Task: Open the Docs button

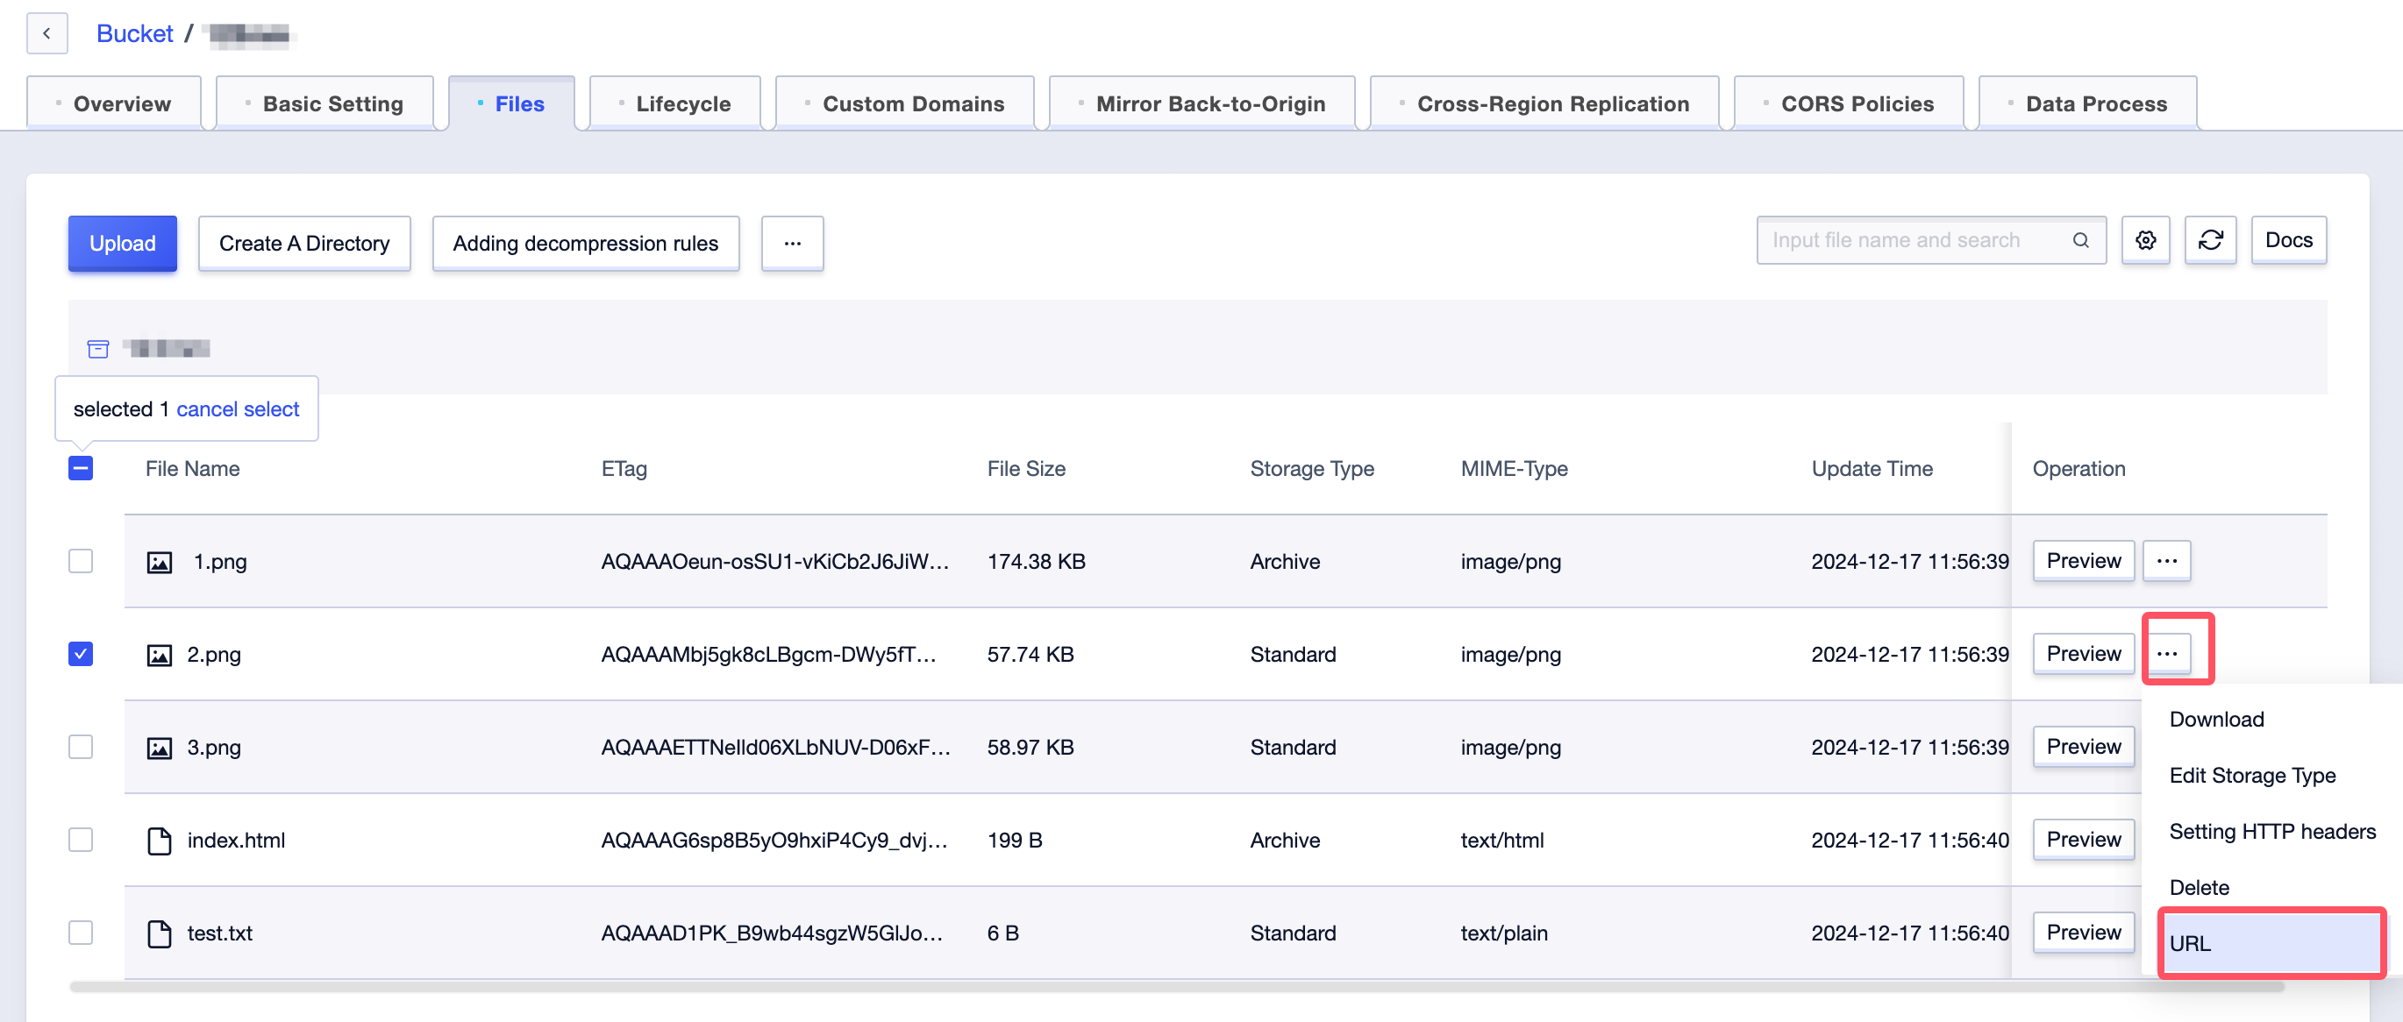Action: (2288, 240)
